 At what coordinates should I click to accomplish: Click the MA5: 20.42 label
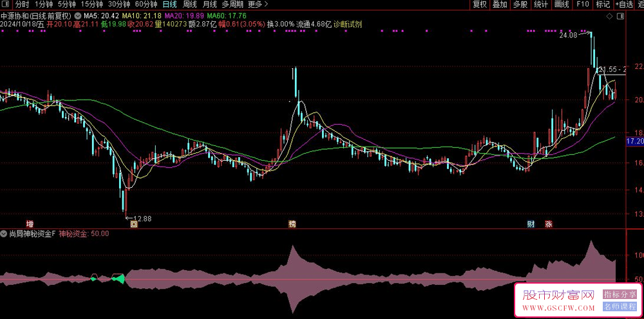tap(102, 16)
